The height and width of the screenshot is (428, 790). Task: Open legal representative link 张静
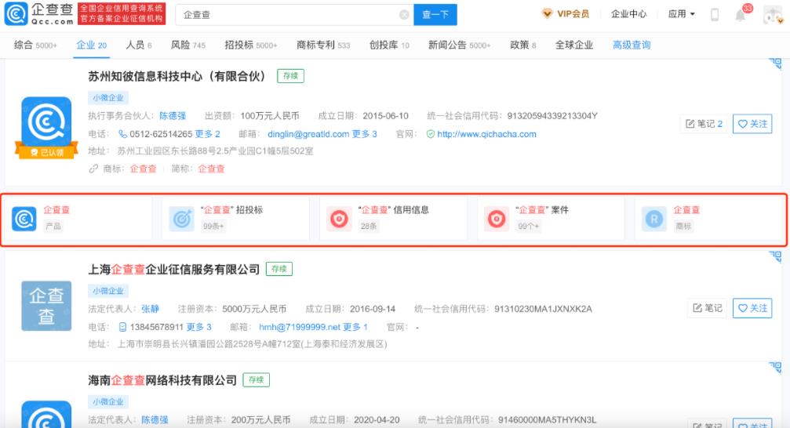[x=150, y=309]
